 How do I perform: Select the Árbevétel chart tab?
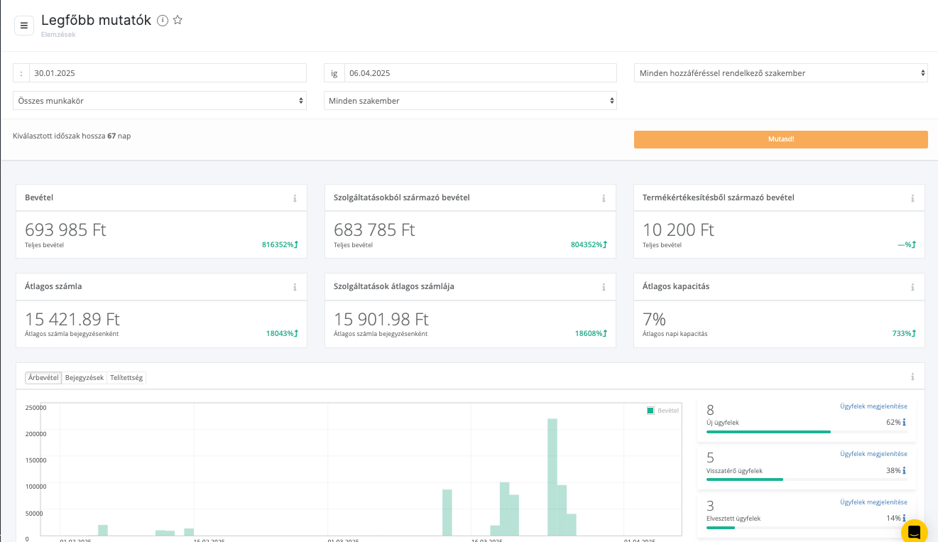43,378
